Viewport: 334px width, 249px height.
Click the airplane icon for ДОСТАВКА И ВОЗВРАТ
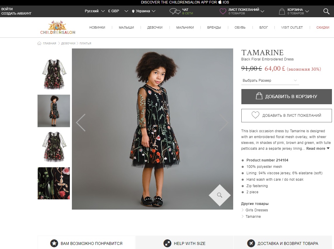pyautogui.click(x=251, y=243)
